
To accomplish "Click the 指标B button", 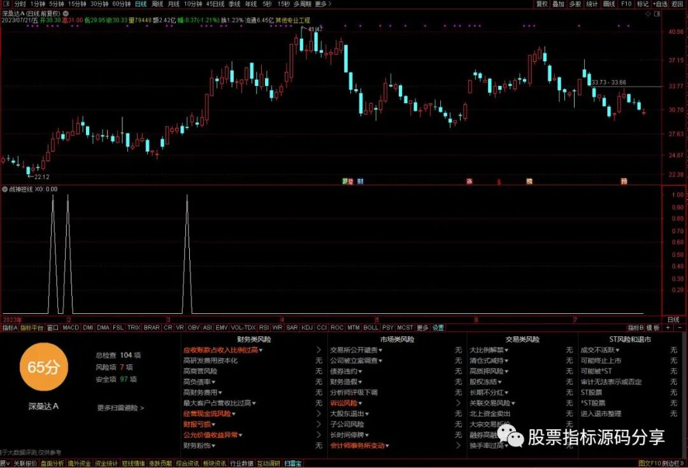I will (636, 328).
